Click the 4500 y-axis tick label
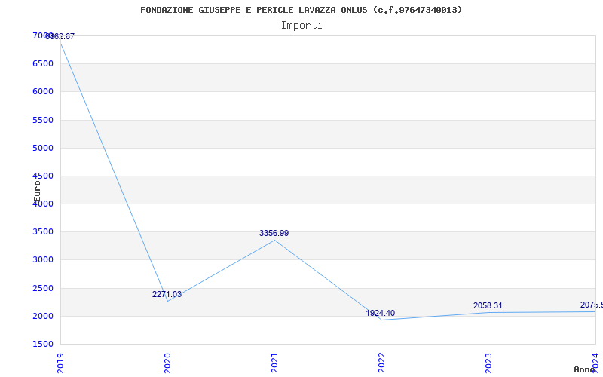603x377 pixels. [43, 176]
